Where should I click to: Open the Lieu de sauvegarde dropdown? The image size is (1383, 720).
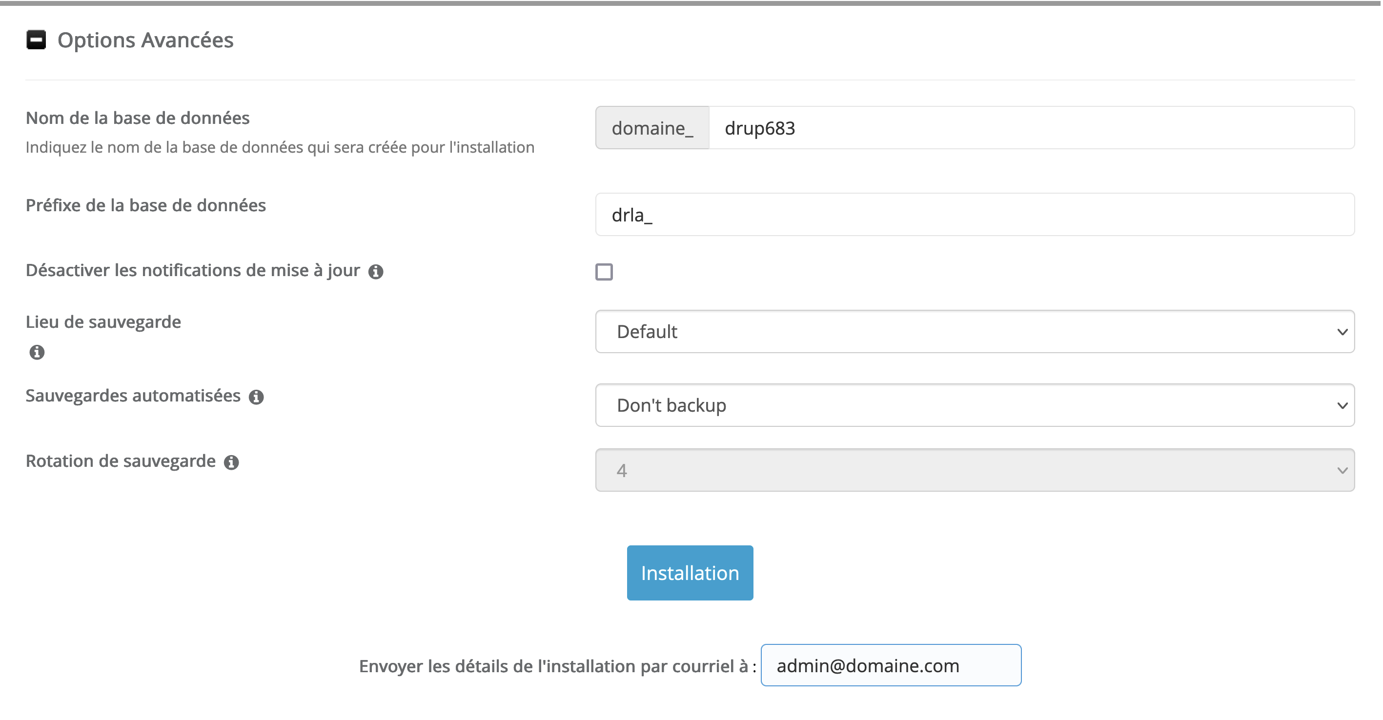pos(975,332)
